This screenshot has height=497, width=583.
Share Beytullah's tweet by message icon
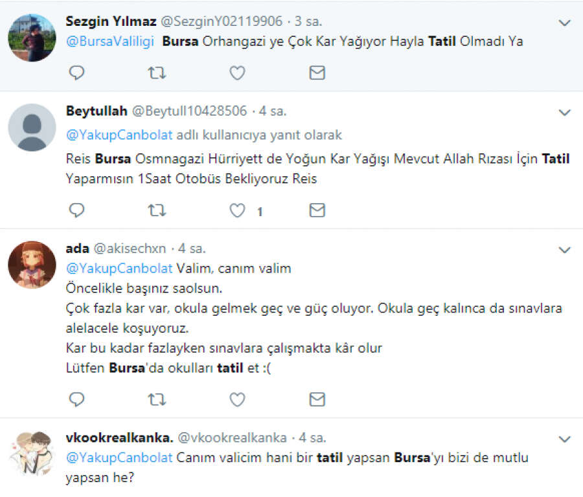317,210
